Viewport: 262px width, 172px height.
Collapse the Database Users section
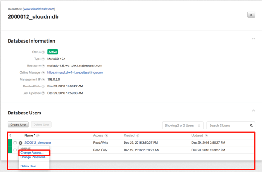[x=253, y=111]
